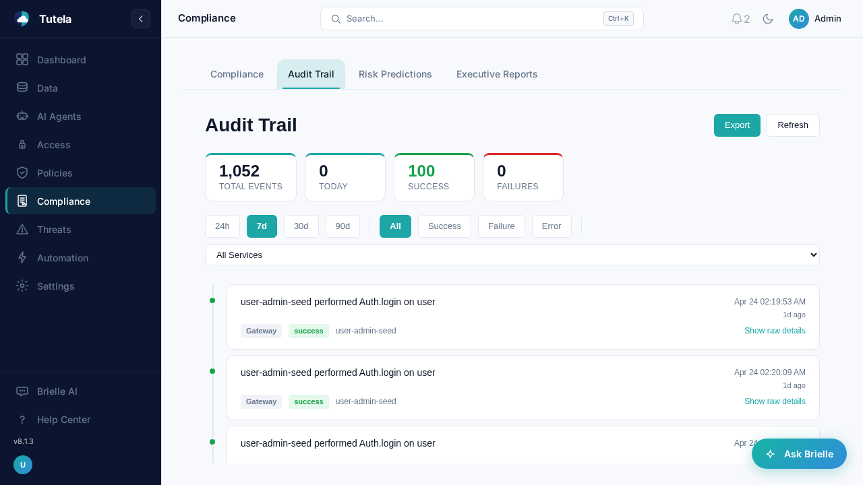863x485 pixels.
Task: Click the Ask Brielle floating button
Action: point(799,454)
